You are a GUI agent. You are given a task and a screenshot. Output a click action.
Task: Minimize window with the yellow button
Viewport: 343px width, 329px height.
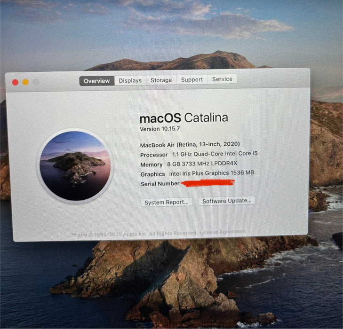(25, 82)
